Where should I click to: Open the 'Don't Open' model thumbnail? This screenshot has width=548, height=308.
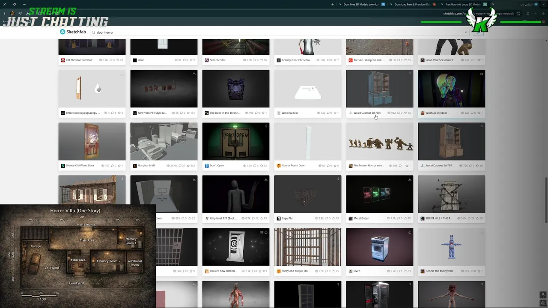pyautogui.click(x=235, y=141)
